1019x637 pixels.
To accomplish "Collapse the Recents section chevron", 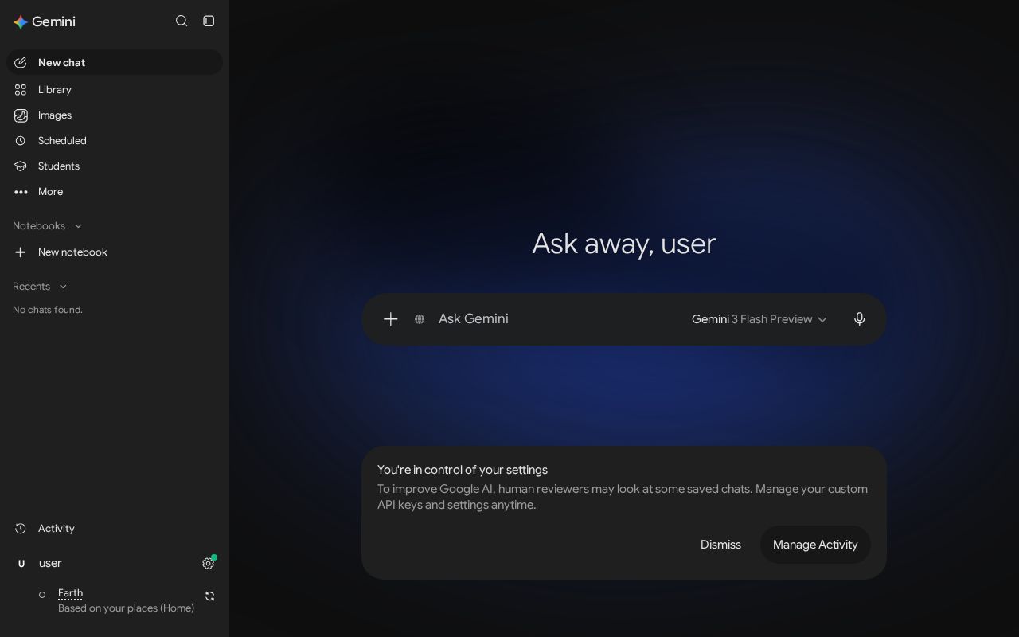I will coord(63,287).
